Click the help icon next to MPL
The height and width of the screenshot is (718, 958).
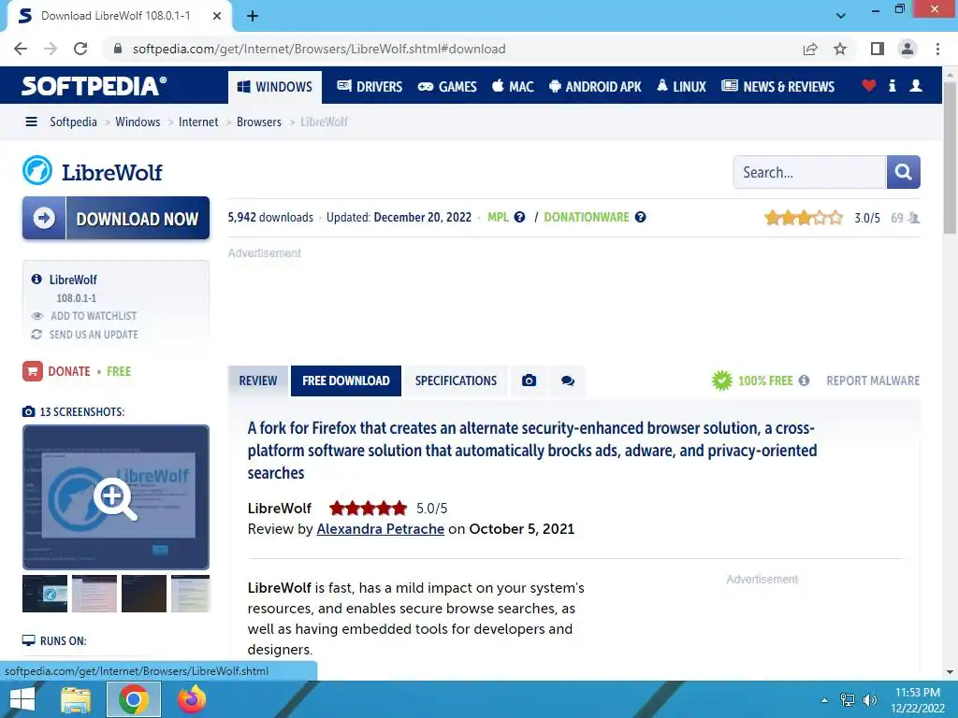[519, 217]
